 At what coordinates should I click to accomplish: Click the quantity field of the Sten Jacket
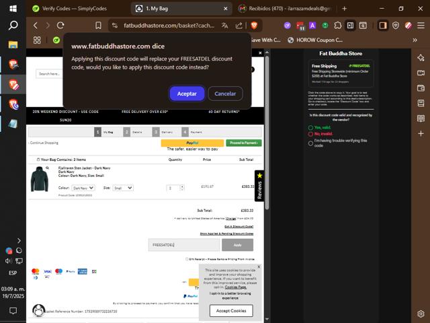(173, 188)
